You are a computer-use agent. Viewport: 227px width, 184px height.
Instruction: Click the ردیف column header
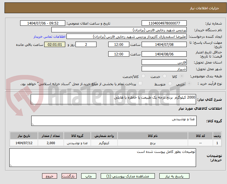[x=217, y=136]
